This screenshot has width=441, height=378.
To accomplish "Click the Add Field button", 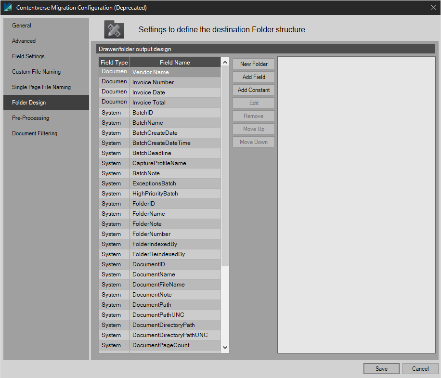I will tap(254, 77).
